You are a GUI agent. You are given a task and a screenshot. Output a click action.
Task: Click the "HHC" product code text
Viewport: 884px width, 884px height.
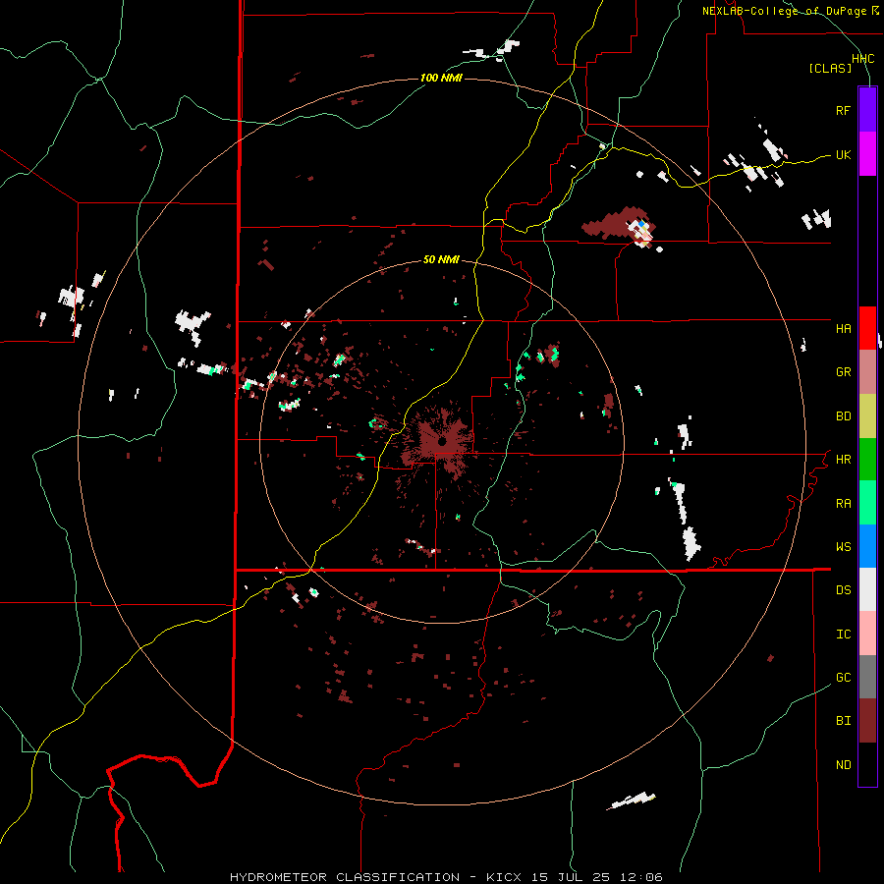click(x=862, y=59)
